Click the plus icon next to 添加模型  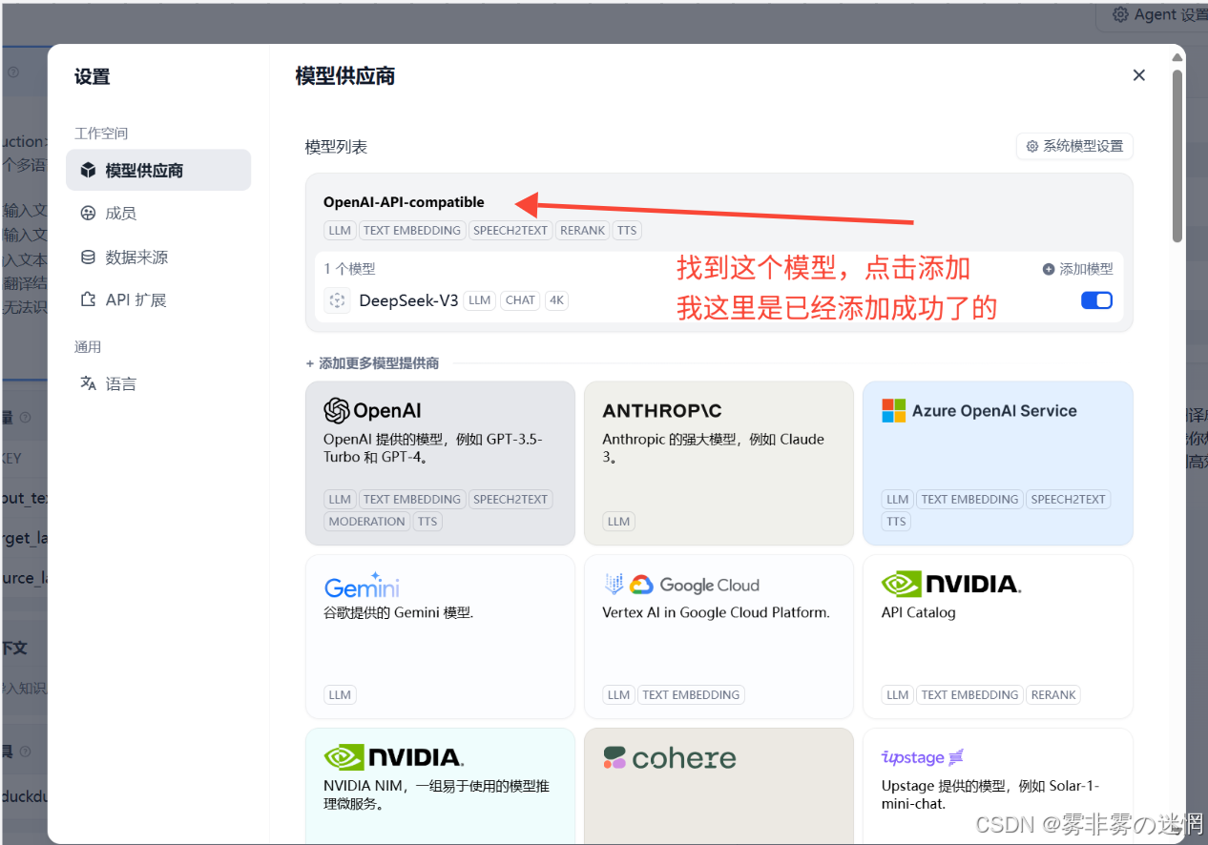click(1049, 269)
